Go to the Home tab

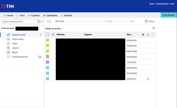click(9, 16)
